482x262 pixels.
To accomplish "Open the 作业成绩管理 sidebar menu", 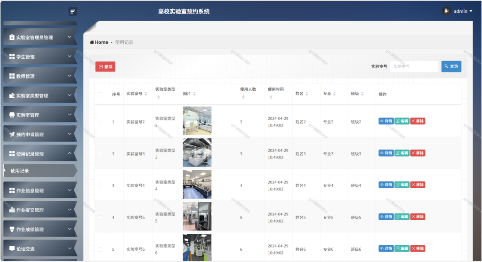I will coord(40,230).
